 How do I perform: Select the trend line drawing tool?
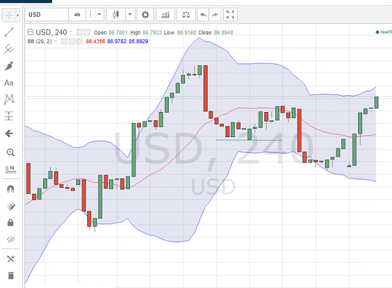(9, 32)
